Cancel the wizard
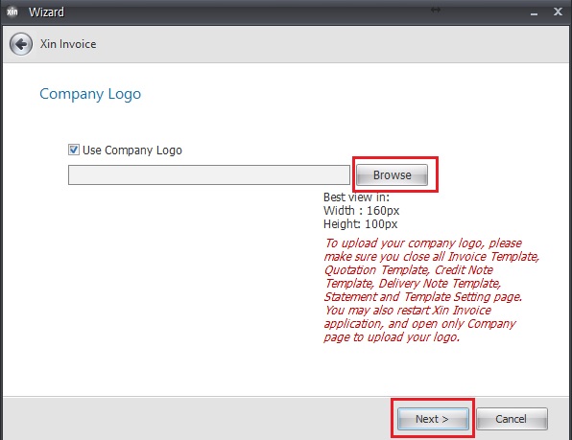The width and height of the screenshot is (572, 440). pos(512,419)
